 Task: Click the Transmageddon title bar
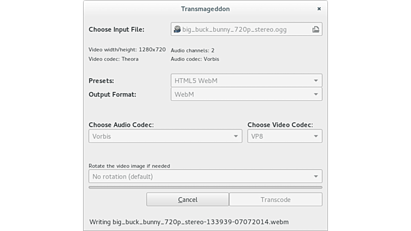pos(205,9)
